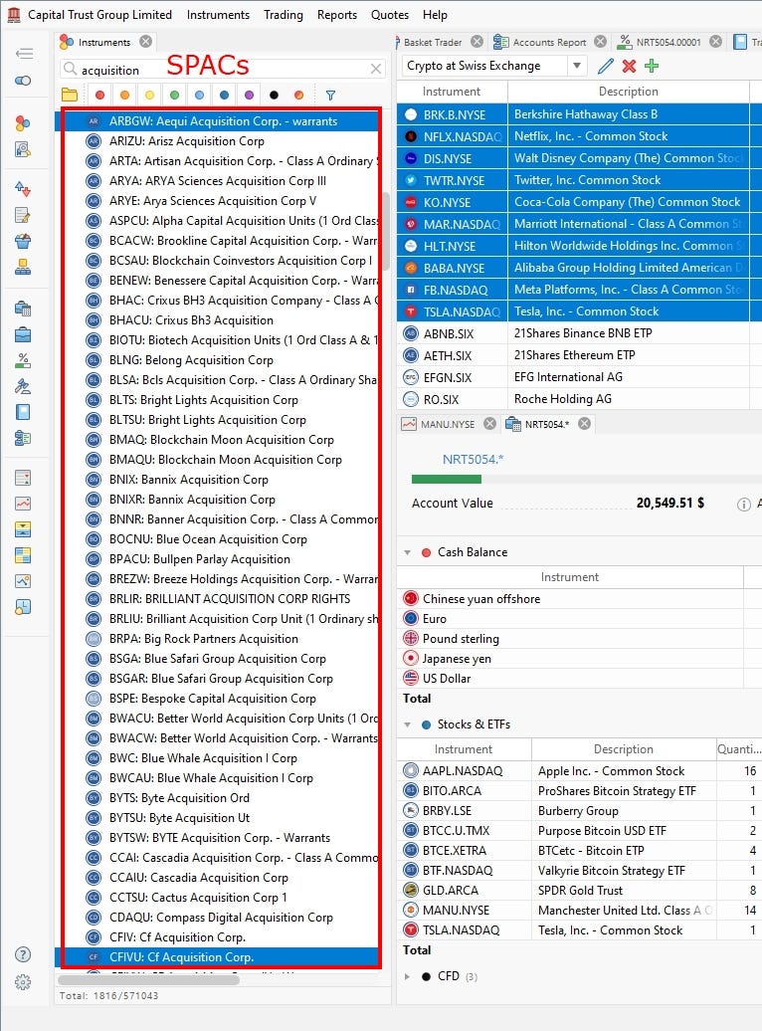
Task: Open the Quotes menu
Action: click(390, 15)
